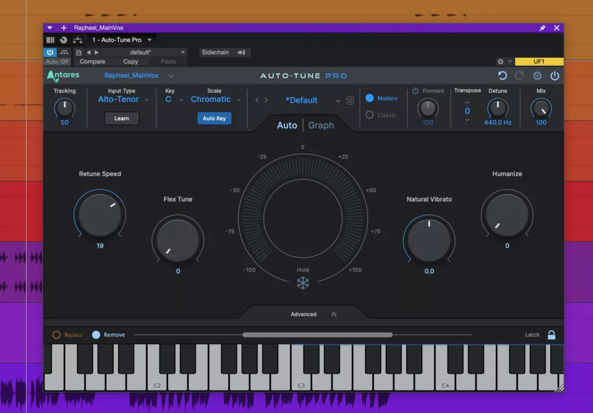This screenshot has width=593, height=413.
Task: Select the Classic mode radio button
Action: (369, 115)
